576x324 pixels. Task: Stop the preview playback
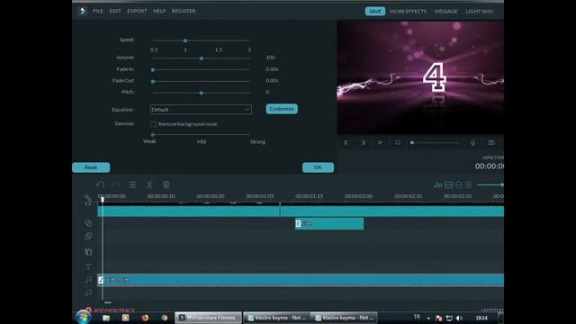click(x=398, y=142)
